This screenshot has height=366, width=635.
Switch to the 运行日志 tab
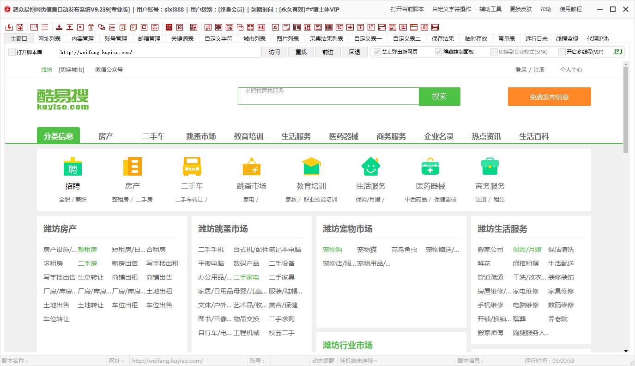pyautogui.click(x=537, y=38)
